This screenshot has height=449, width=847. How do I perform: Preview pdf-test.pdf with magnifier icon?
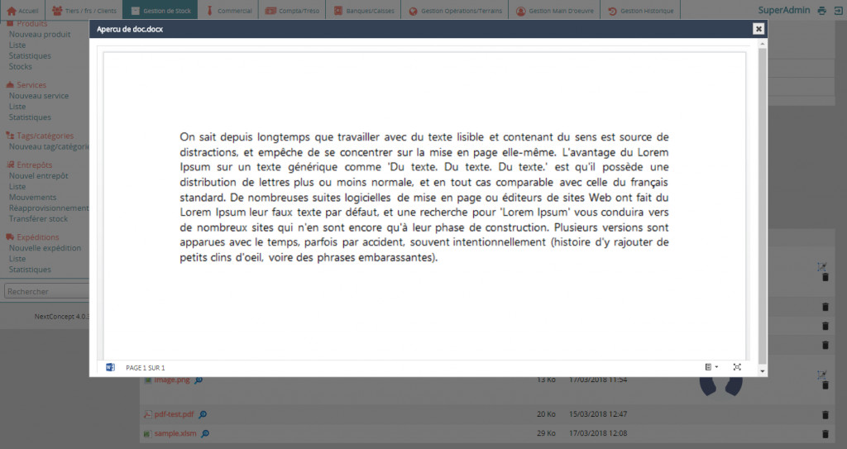pyautogui.click(x=203, y=414)
